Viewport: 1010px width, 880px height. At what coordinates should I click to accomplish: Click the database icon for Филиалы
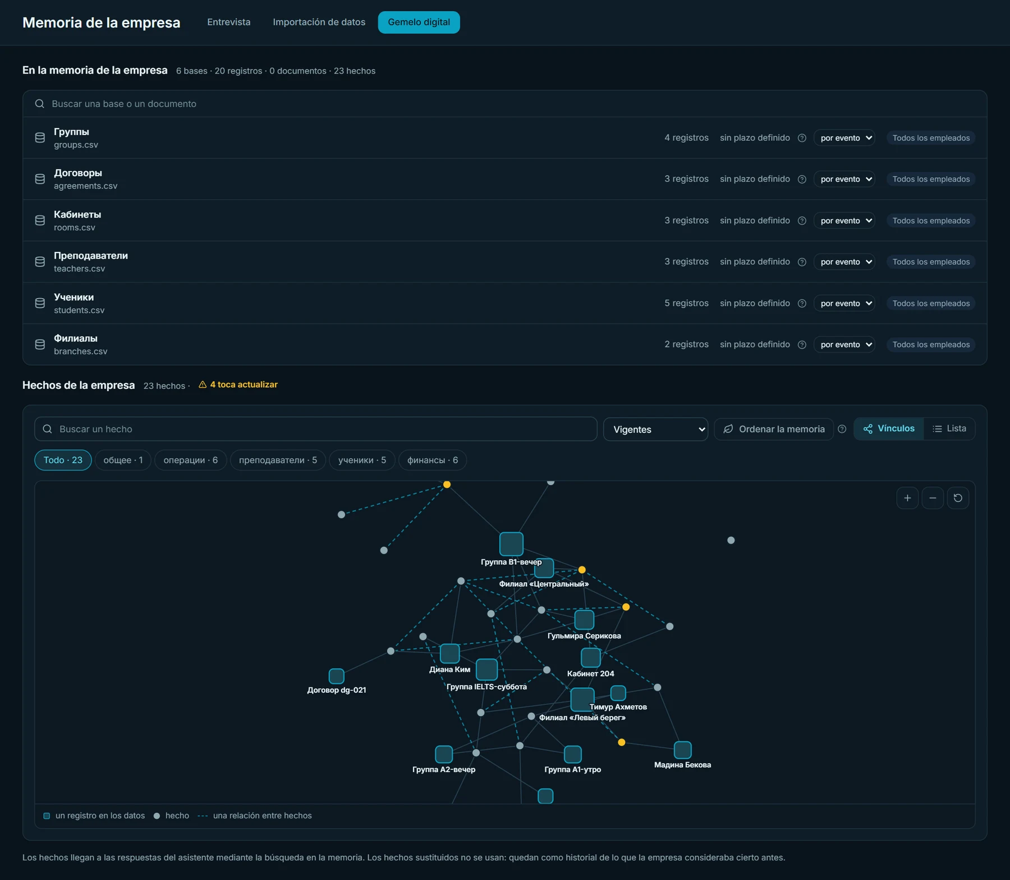point(40,344)
